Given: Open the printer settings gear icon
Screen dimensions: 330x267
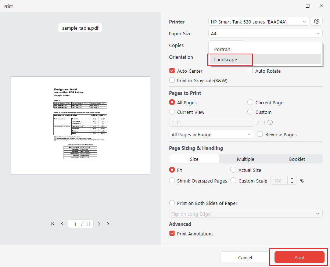Looking at the screenshot, I should click(316, 21).
